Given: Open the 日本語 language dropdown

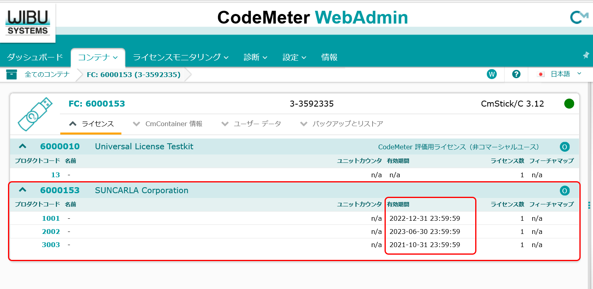Looking at the screenshot, I should [x=565, y=74].
